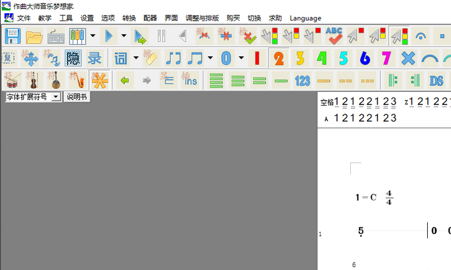Click the save floppy disk icon
Image resolution: width=451 pixels, height=270 pixels.
pos(13,36)
